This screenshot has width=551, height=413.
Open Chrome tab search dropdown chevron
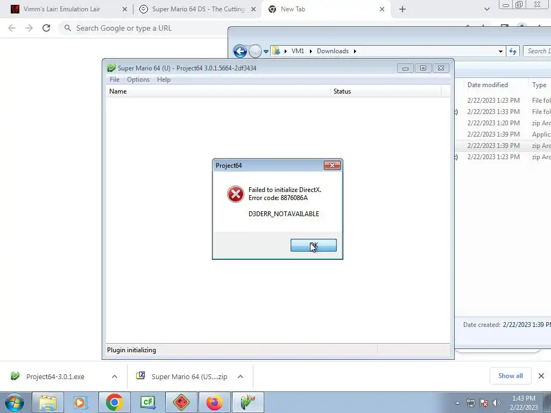(486, 10)
